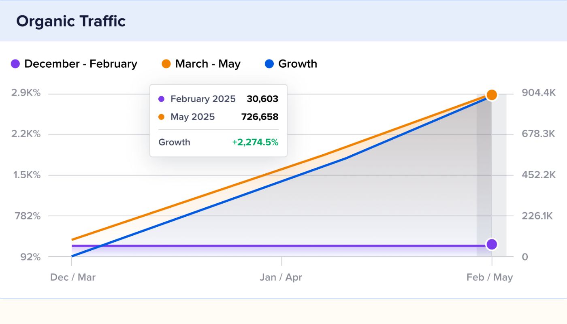Click the 2.9K% left-axis label
This screenshot has width=567, height=324.
(25, 93)
